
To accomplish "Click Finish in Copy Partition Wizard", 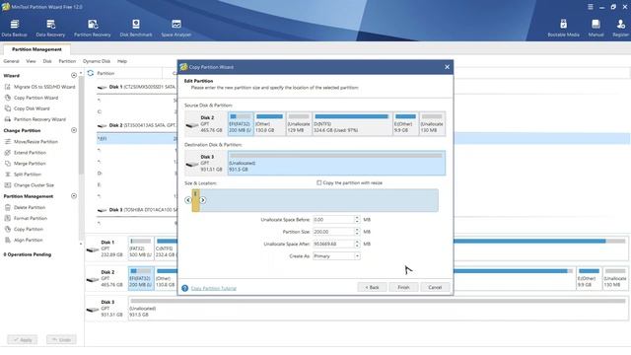I will tap(403, 287).
